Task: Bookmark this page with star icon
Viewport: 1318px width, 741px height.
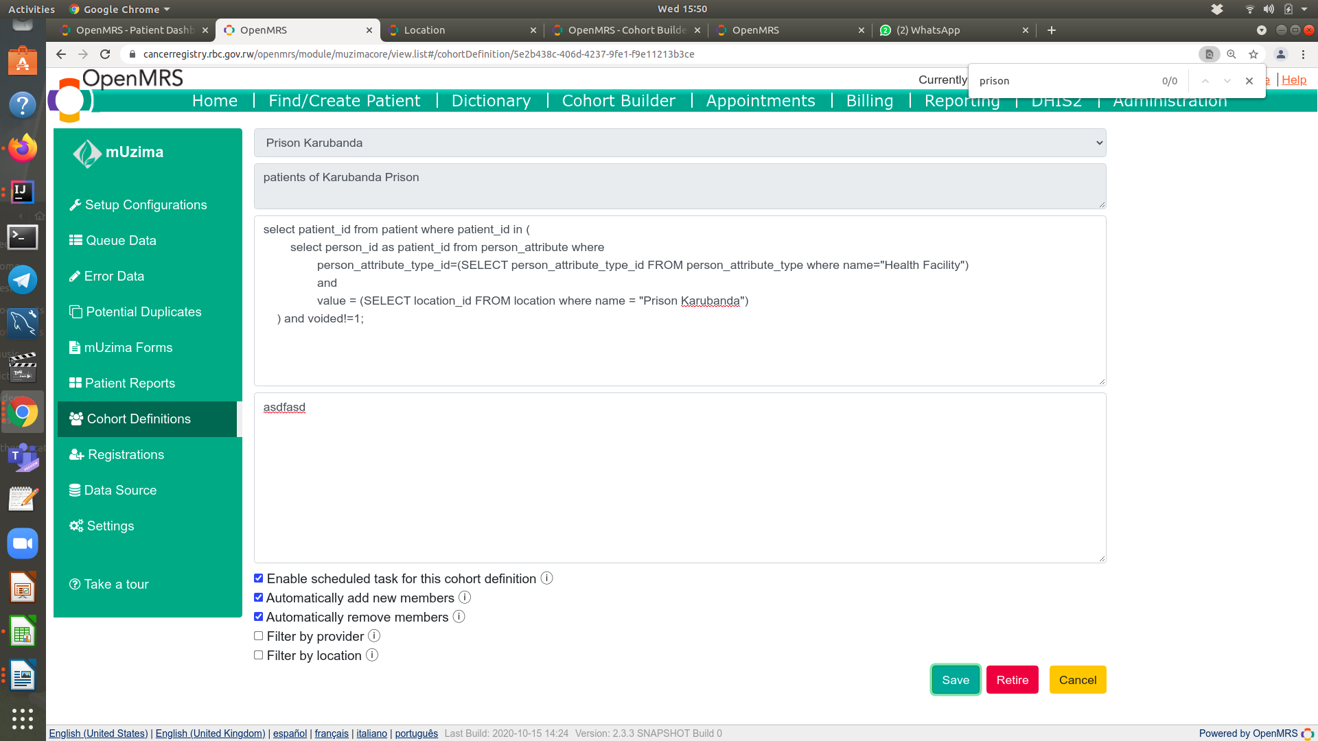Action: (x=1253, y=54)
